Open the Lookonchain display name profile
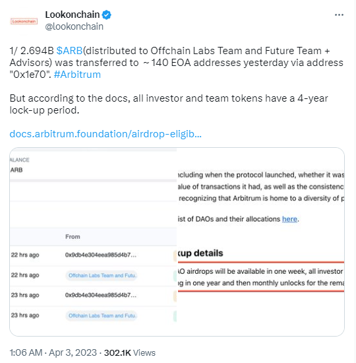 point(72,15)
